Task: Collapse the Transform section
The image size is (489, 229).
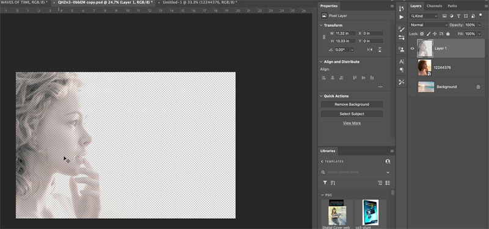Action: 322,25
